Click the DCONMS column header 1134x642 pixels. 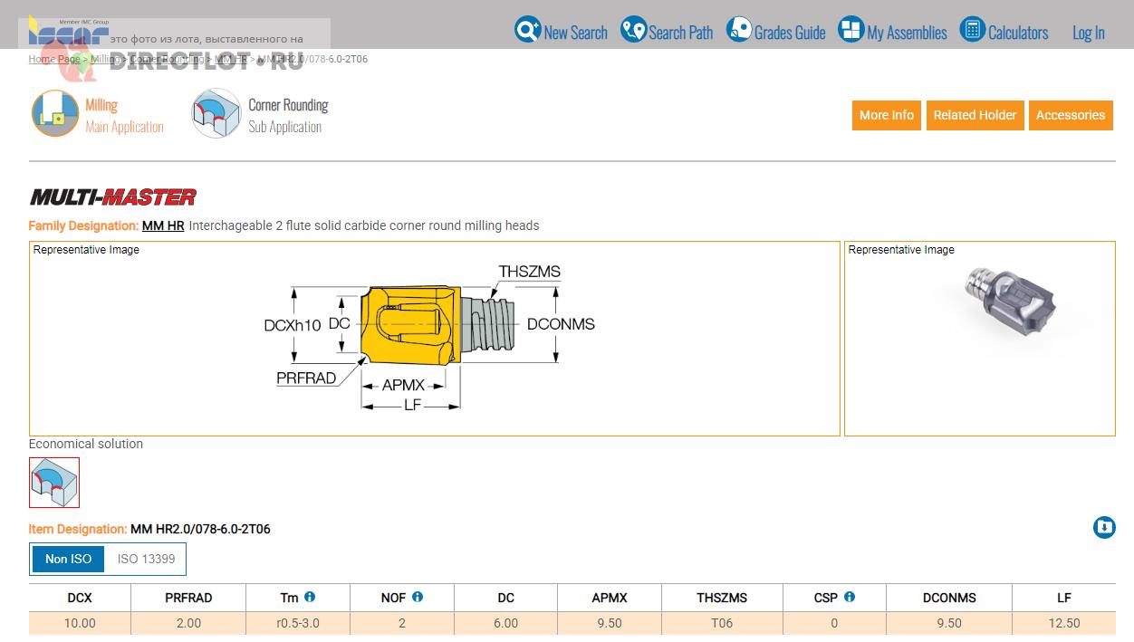[949, 598]
